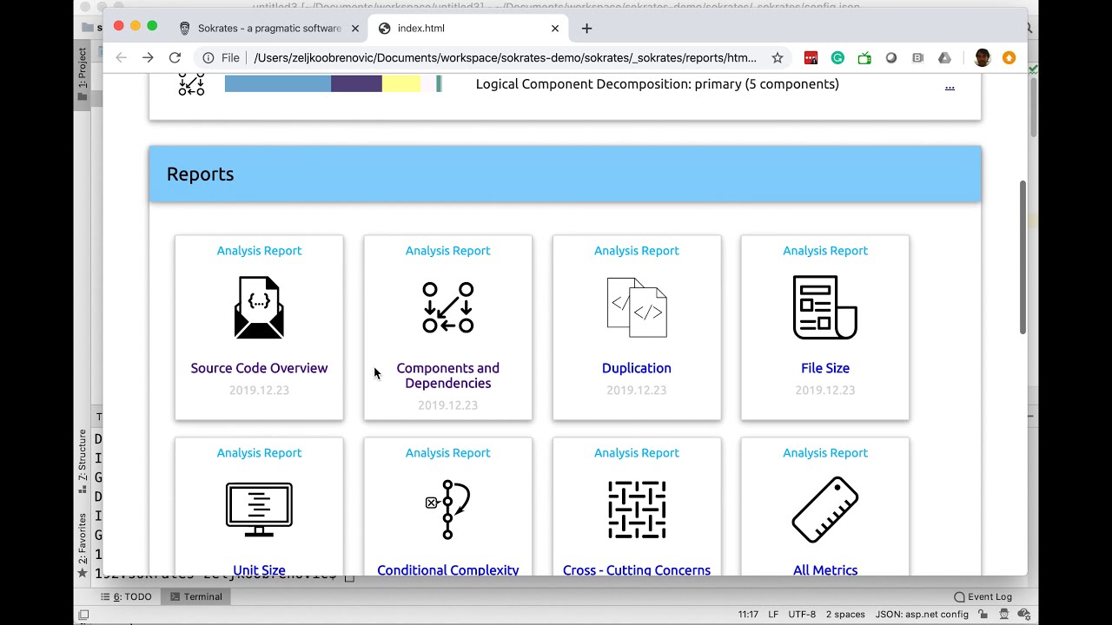Open the Duplication link

click(x=637, y=368)
